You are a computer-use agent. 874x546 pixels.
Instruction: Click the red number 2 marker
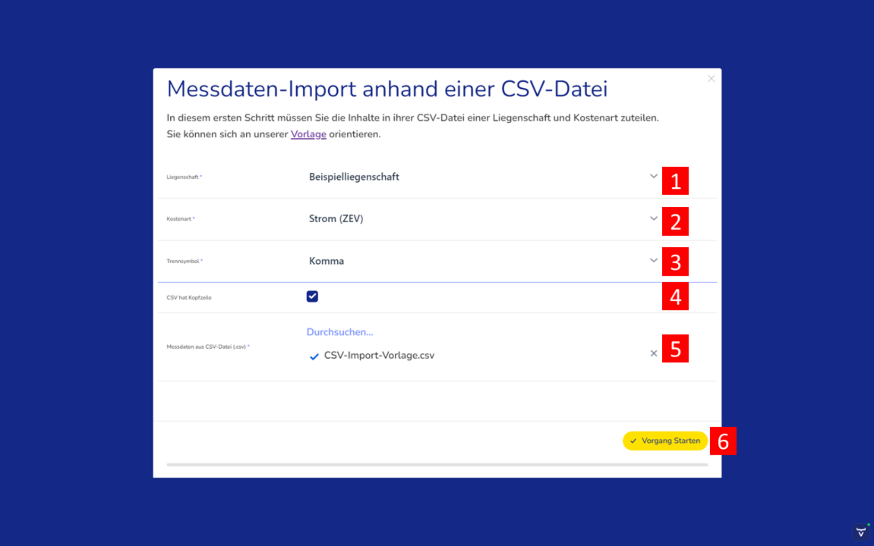pyautogui.click(x=675, y=221)
